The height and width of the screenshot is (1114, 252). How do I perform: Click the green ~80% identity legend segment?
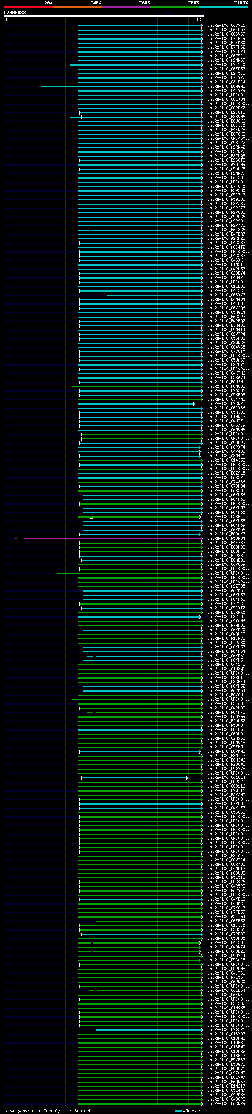pyautogui.click(x=175, y=7)
